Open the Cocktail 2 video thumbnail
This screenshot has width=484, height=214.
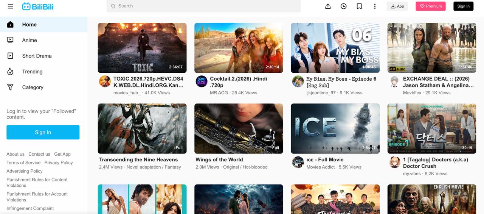coord(239,48)
